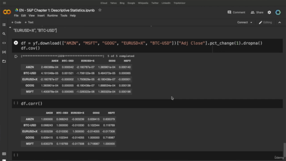This screenshot has width=286, height=161.
Task: Click the output options icon beside progress bar
Action: tap(16, 56)
